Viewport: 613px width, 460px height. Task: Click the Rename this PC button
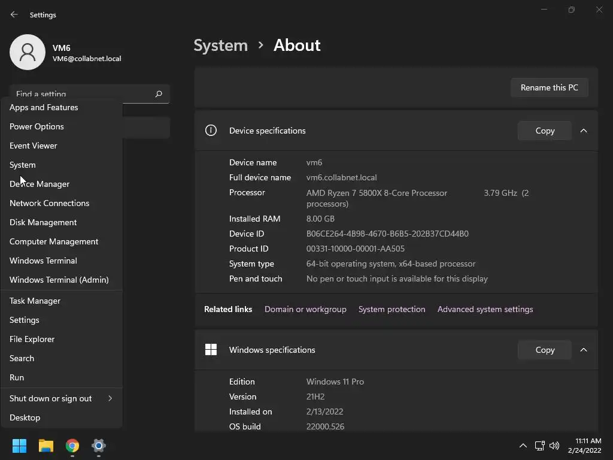click(x=549, y=87)
